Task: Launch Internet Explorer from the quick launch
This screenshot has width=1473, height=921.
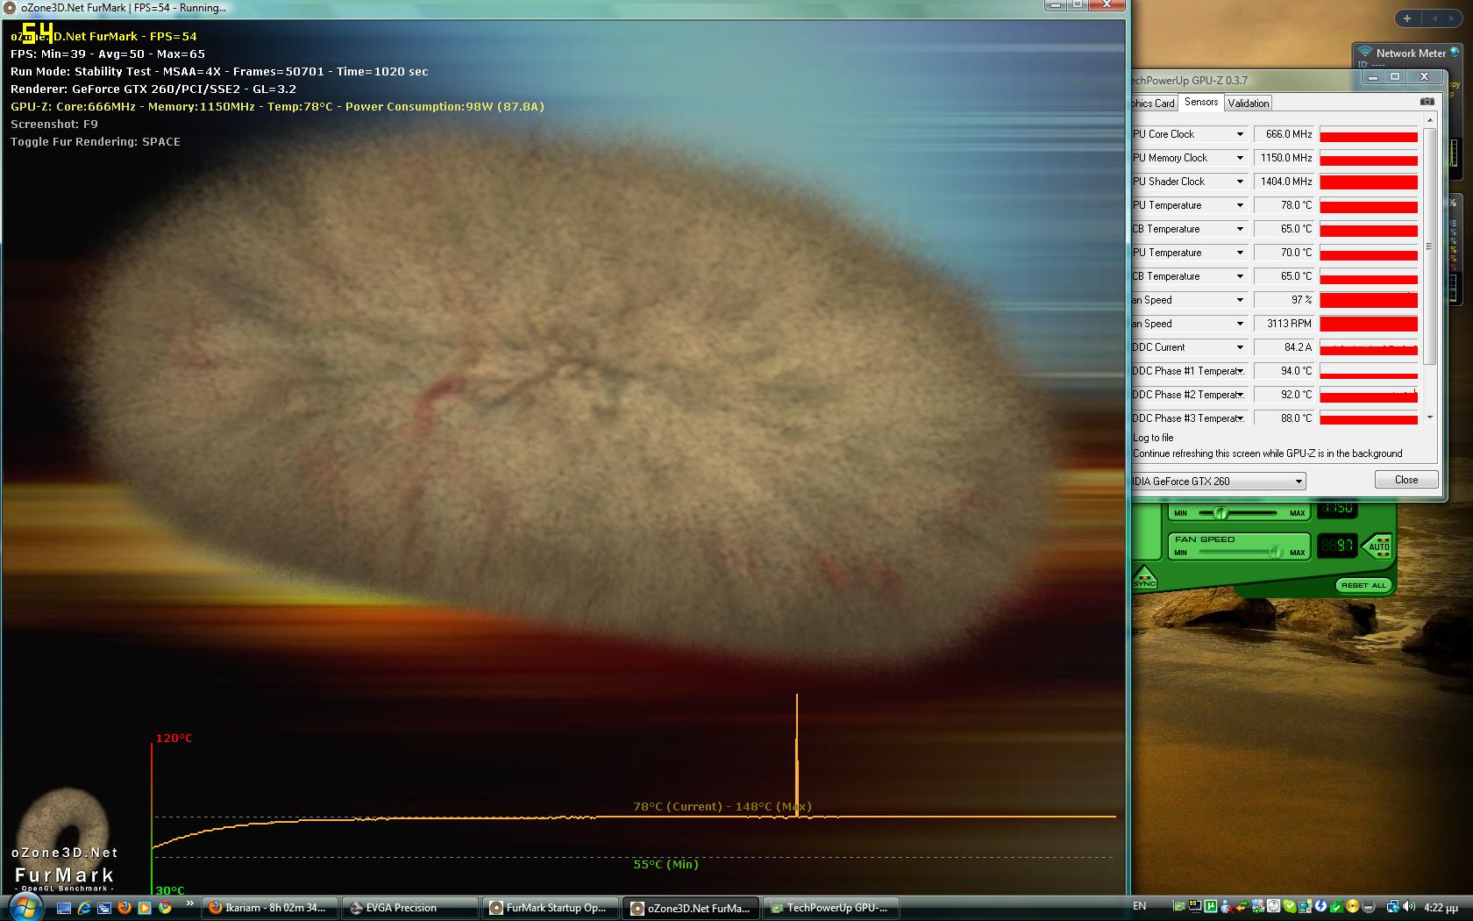Action: point(84,908)
